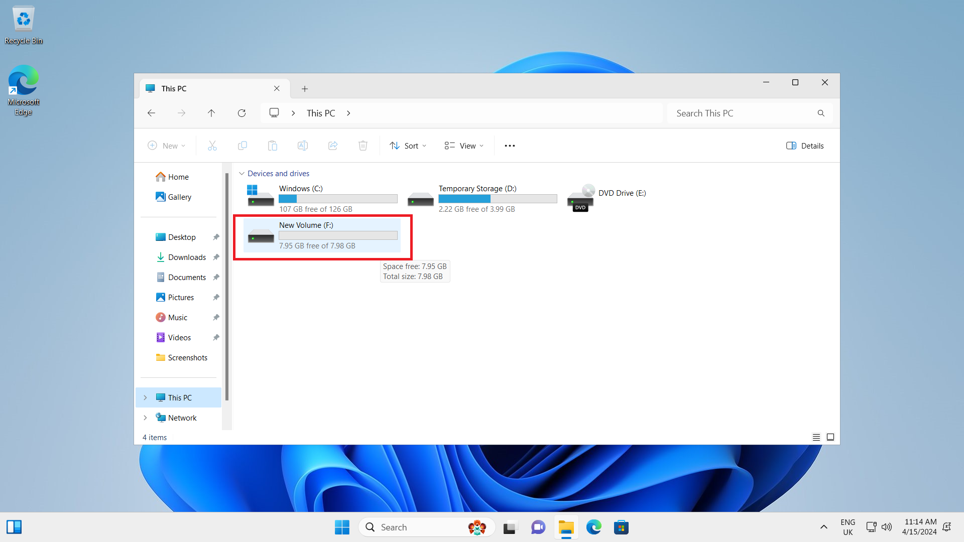Toggle the Details pane
This screenshot has width=964, height=542.
(805, 146)
